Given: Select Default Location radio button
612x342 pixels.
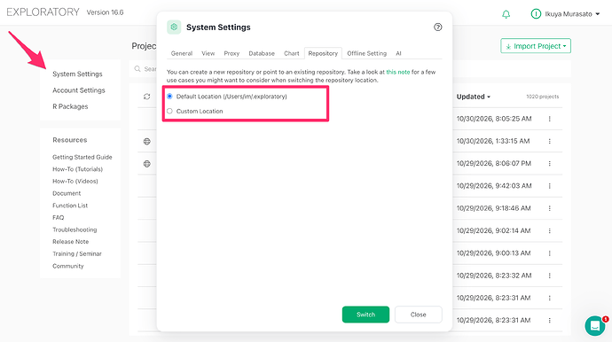Looking at the screenshot, I should [x=169, y=97].
